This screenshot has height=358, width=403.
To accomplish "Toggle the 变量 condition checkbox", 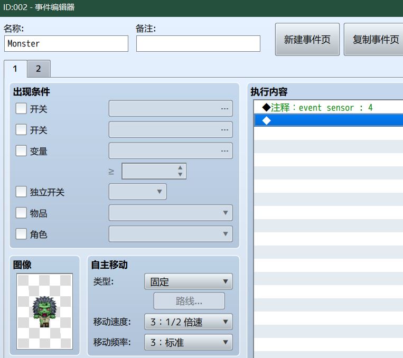I will pyautogui.click(x=21, y=150).
